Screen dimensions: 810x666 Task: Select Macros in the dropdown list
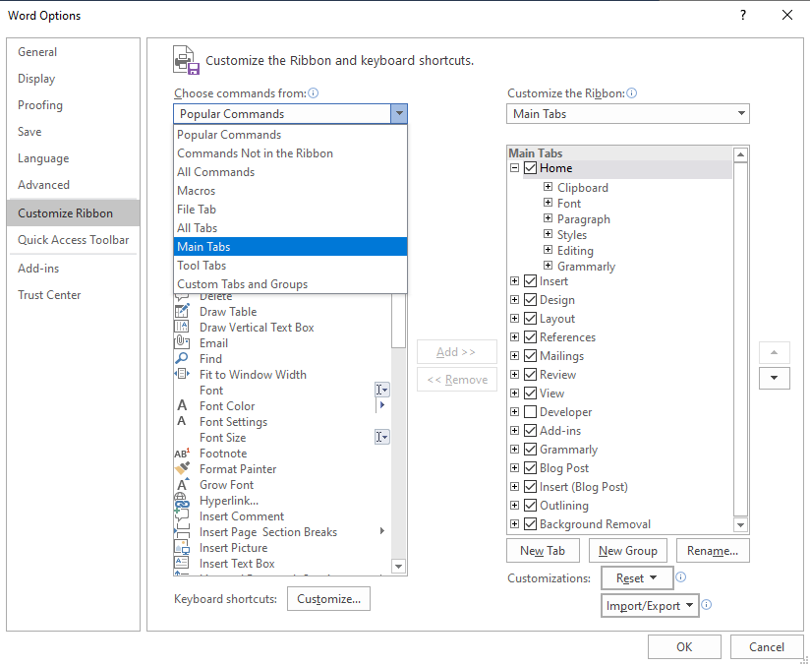tap(290, 190)
